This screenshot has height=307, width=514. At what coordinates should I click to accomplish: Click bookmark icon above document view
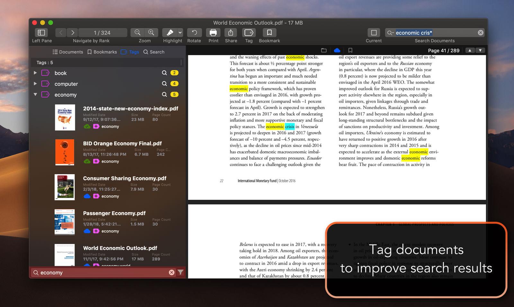pos(350,50)
